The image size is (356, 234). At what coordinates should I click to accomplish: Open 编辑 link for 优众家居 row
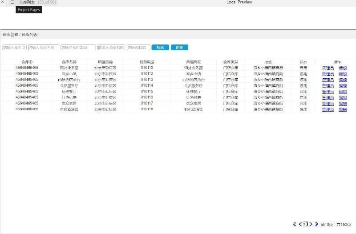point(343,104)
